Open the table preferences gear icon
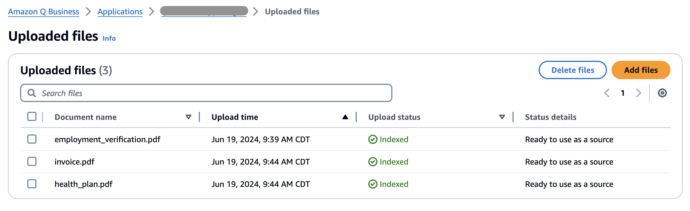The height and width of the screenshot is (211, 690). pyautogui.click(x=663, y=93)
